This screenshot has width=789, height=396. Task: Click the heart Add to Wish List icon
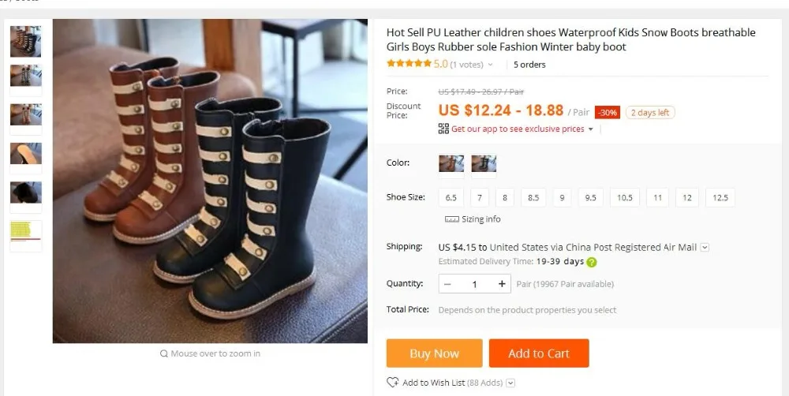392,383
